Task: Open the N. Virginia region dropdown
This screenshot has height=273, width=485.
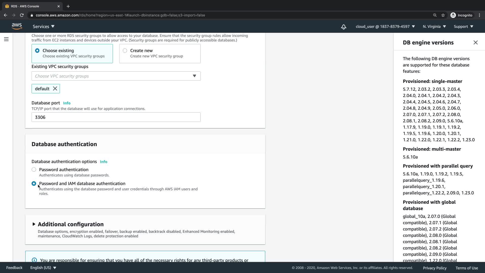Action: (434, 27)
